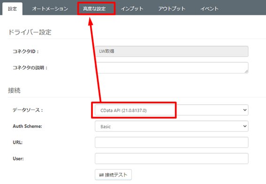Click the データソース label
The width and height of the screenshot is (266, 184).
point(28,110)
